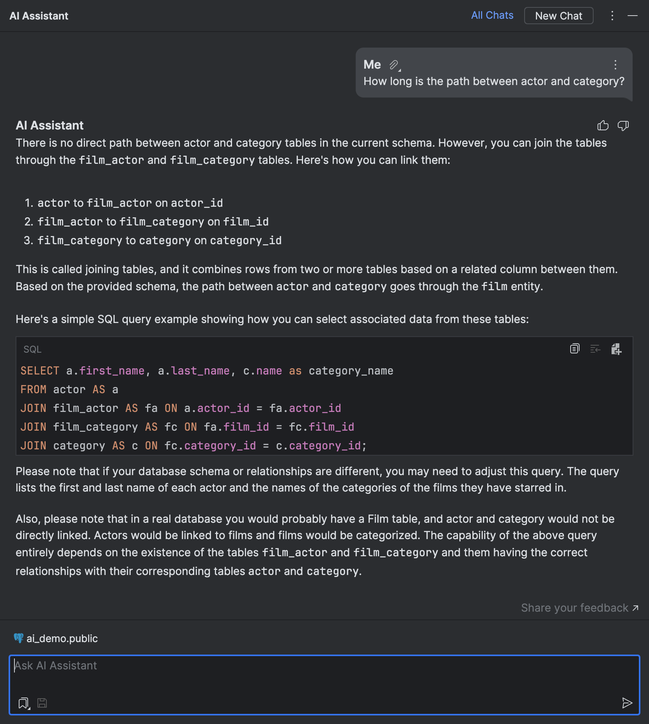Screen dimensions: 649x724
Task: Insert the SQL snippet into the editor
Action: pyautogui.click(x=596, y=349)
